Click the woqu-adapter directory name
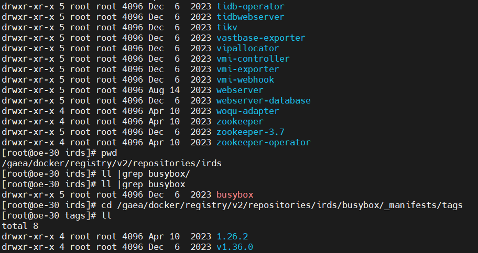The image size is (478, 253). coord(247,111)
